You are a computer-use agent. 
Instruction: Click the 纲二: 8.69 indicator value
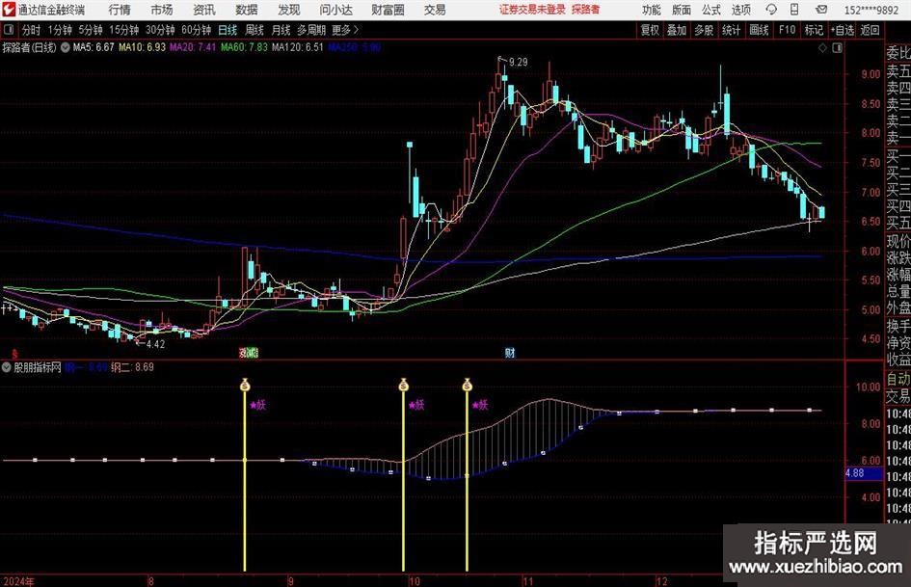[132, 367]
